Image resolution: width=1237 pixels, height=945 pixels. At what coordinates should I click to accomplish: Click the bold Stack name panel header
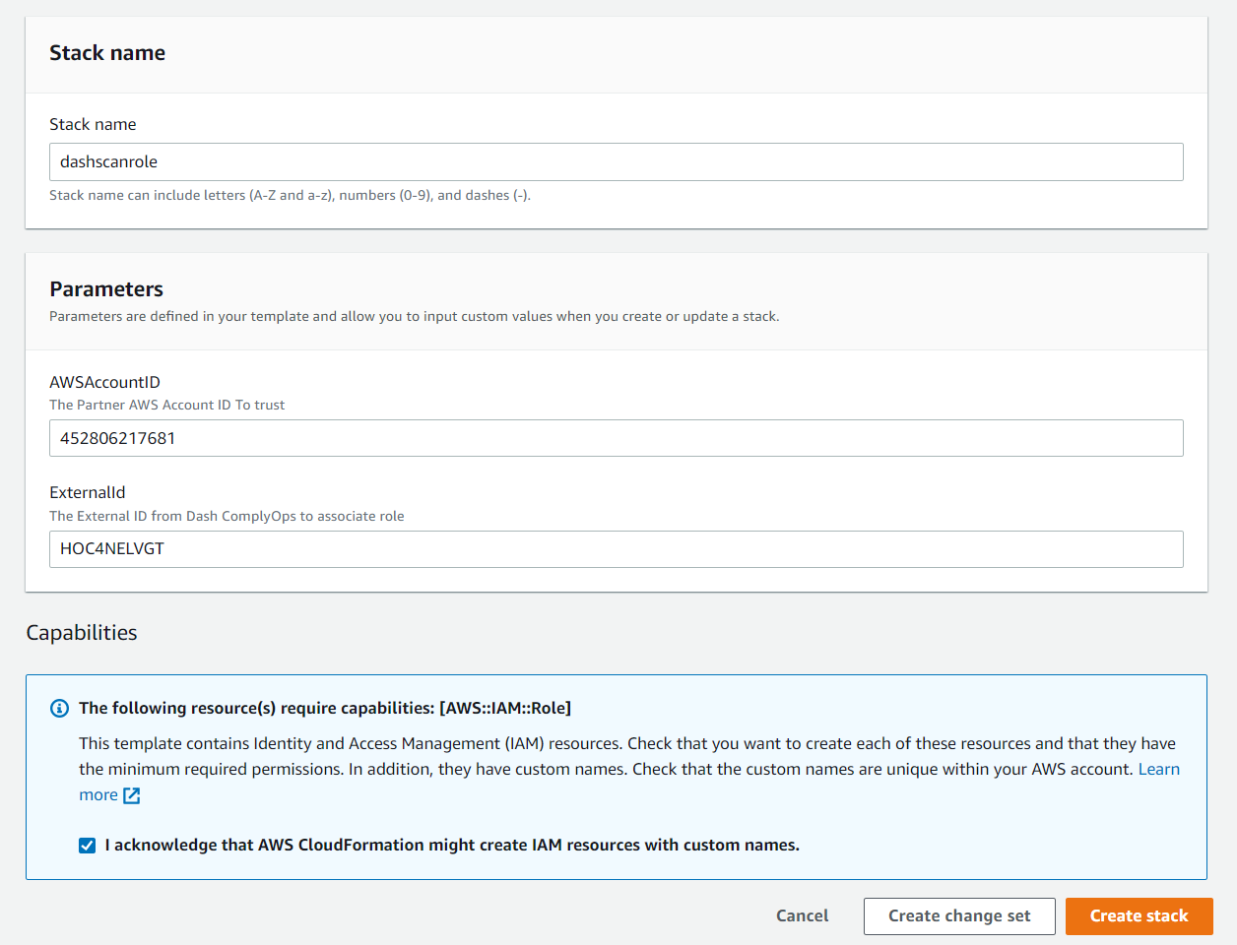(107, 53)
